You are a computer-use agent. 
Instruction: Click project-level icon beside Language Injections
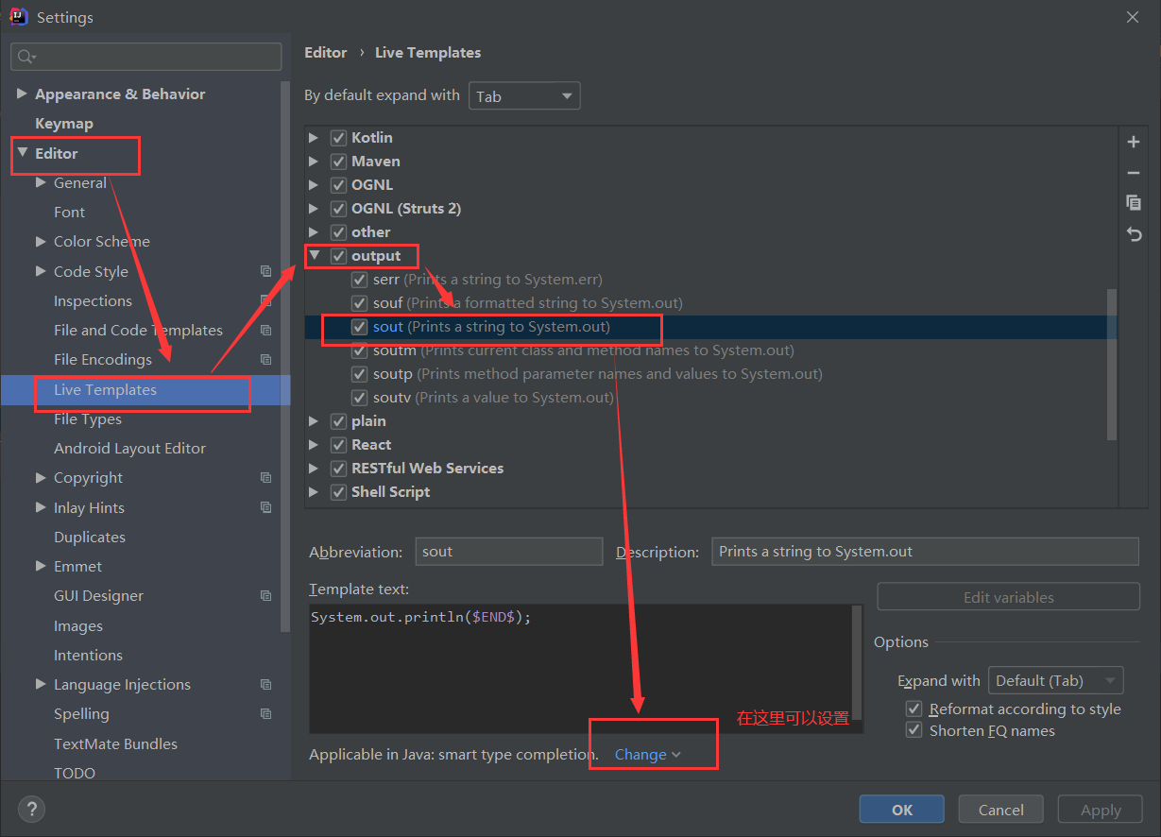(x=265, y=684)
